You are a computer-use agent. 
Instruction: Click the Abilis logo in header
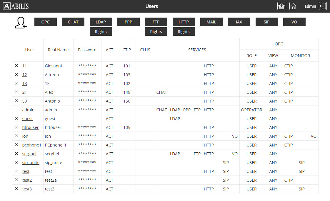(16, 6)
